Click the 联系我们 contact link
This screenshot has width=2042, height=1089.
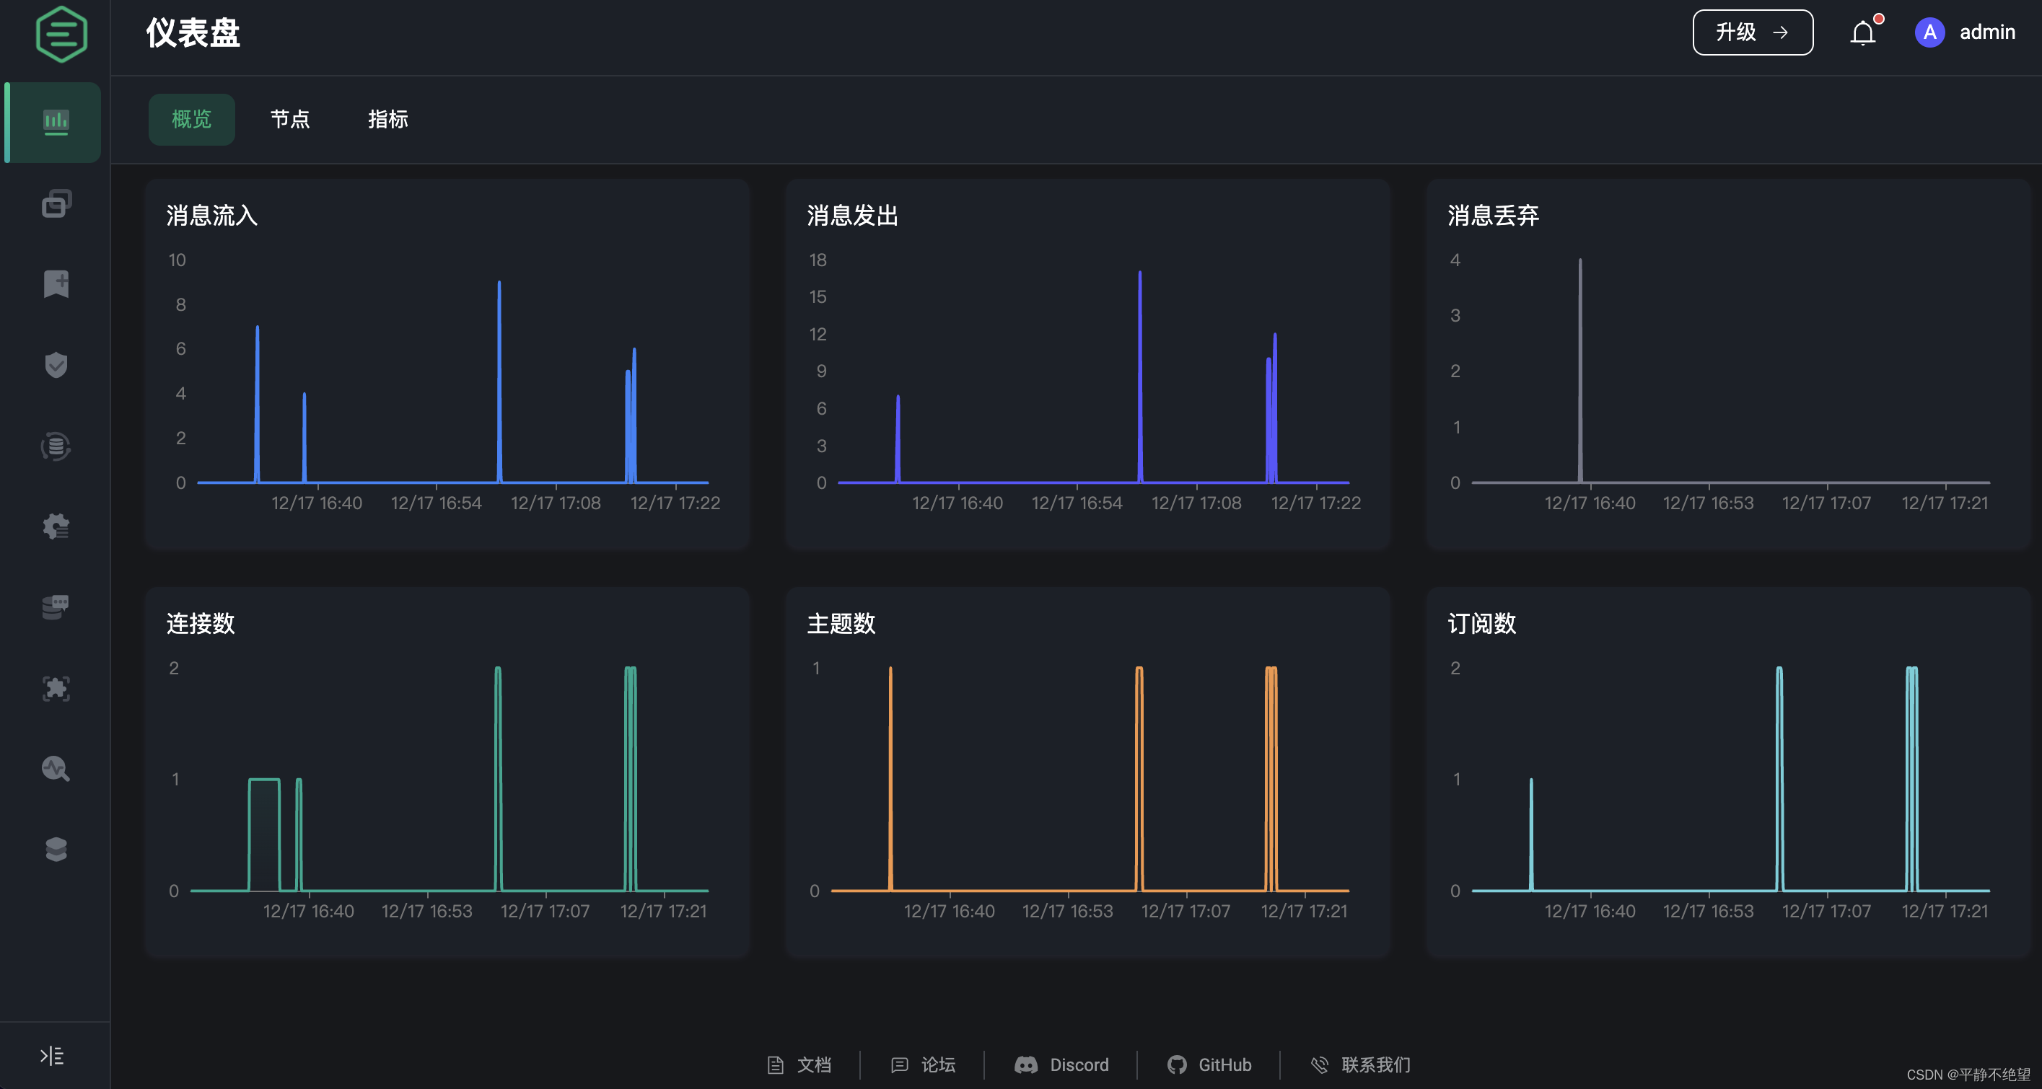(x=1359, y=1065)
